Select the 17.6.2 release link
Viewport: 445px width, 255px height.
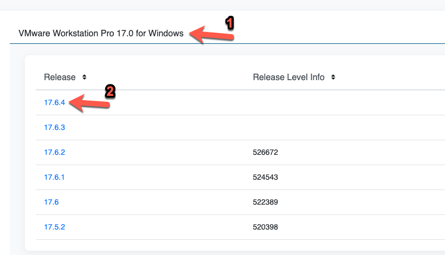click(55, 152)
